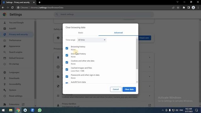
Task: Bookmark this page with the star icon
Action: point(178,8)
